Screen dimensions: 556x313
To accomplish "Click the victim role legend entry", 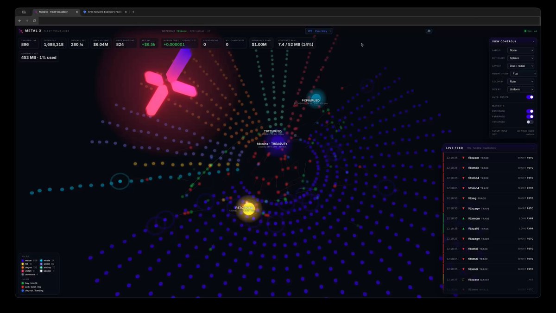I will 27,271.
